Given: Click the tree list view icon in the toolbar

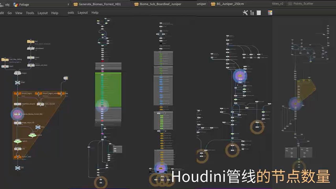Looking at the screenshot, I should coord(252,13).
